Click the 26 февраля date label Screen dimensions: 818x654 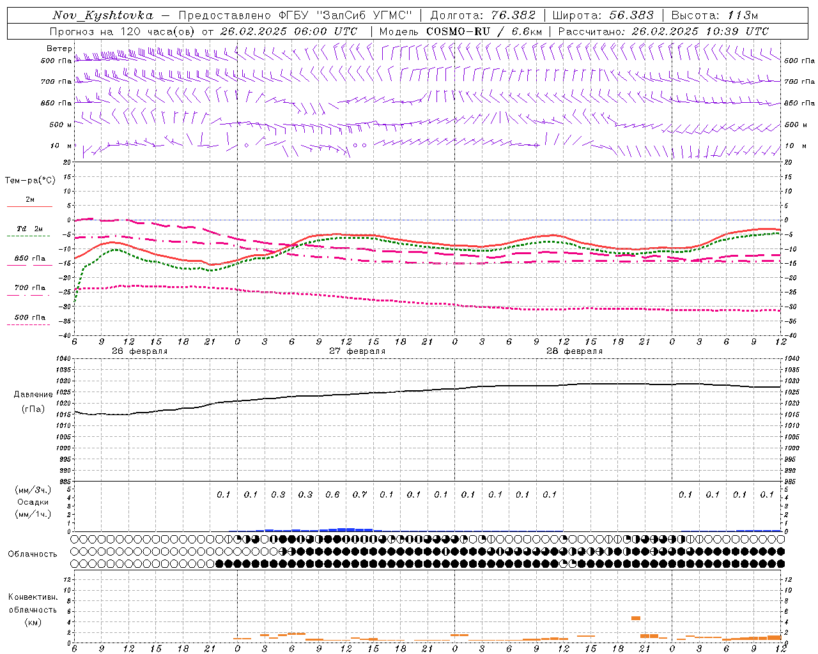coord(140,351)
